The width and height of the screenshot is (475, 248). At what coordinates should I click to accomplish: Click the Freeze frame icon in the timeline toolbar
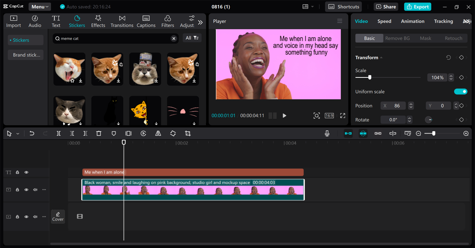click(x=128, y=133)
